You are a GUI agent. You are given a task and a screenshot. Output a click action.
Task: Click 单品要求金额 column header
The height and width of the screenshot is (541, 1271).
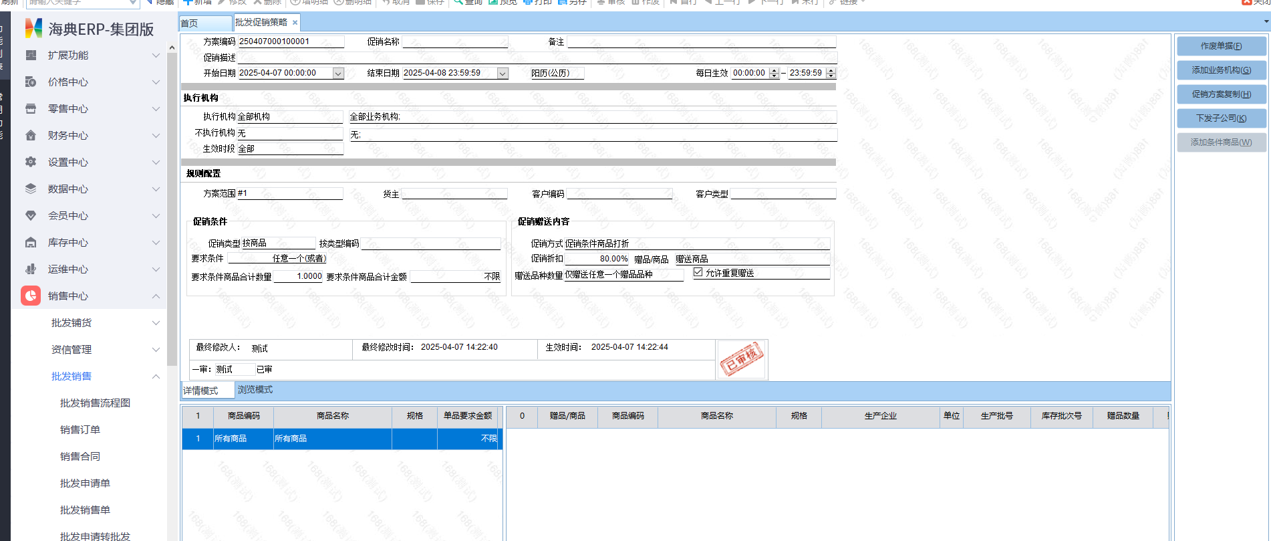coord(468,416)
